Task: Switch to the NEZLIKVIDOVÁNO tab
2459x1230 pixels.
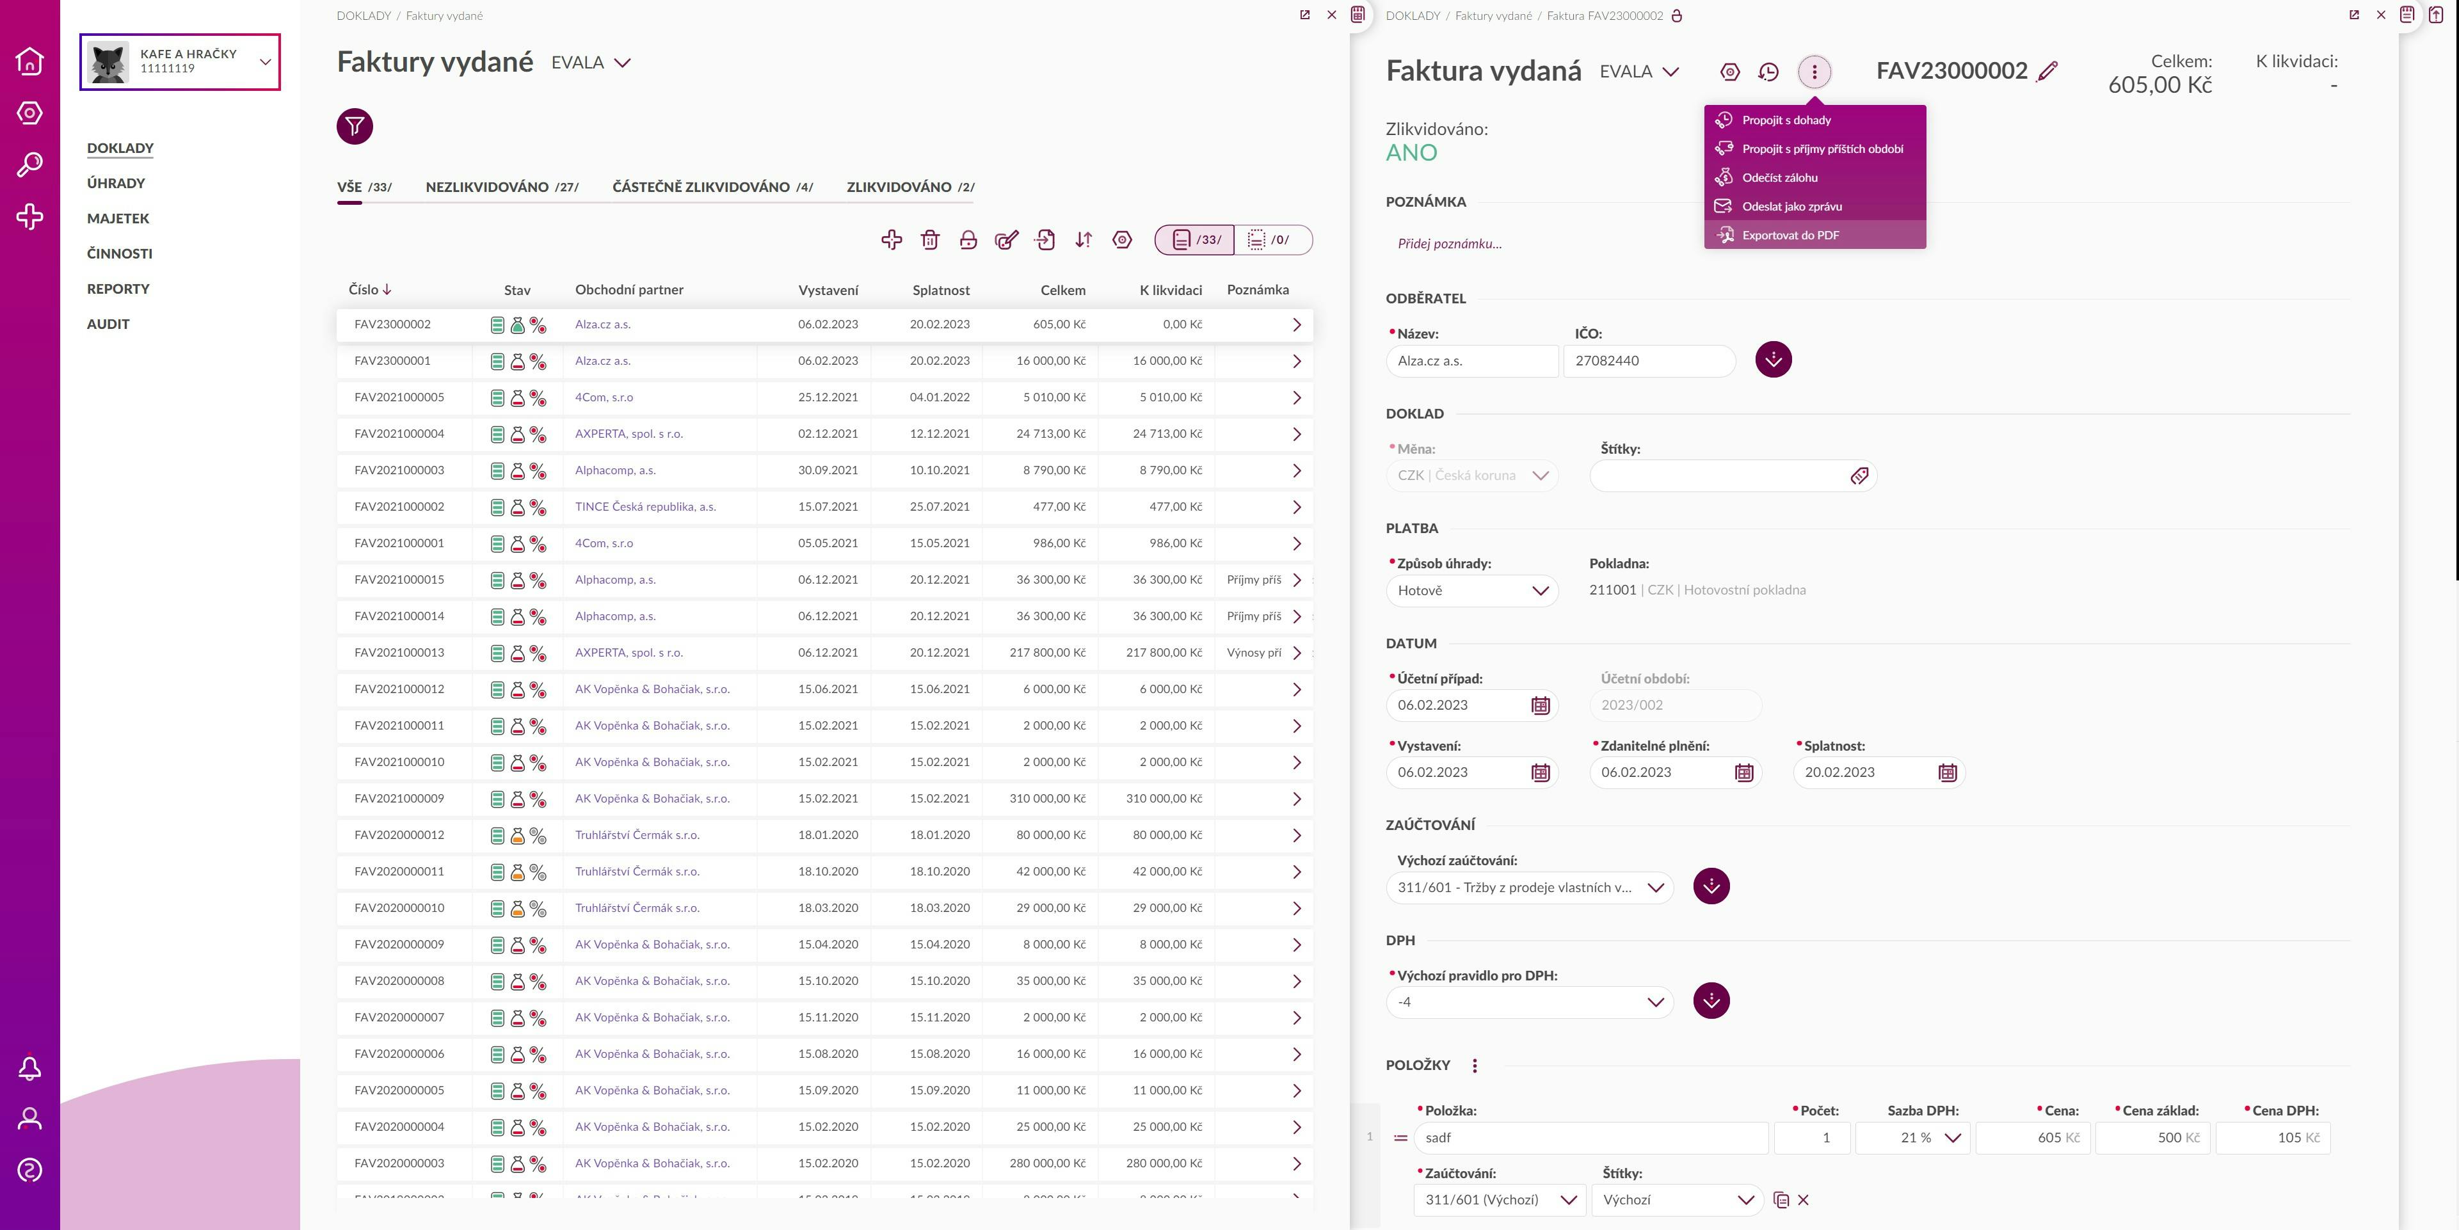Action: coord(502,187)
